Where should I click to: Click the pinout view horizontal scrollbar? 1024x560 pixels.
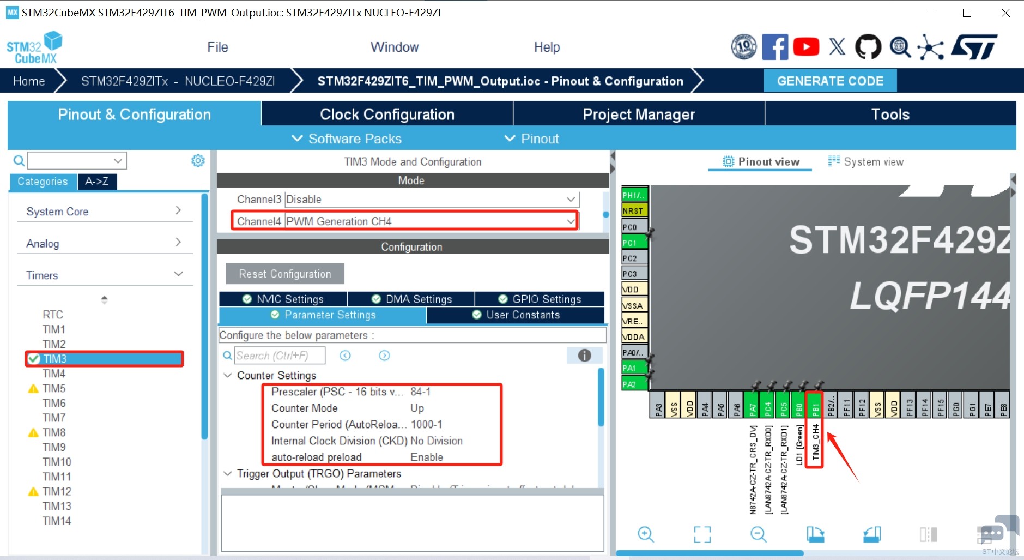(710, 553)
